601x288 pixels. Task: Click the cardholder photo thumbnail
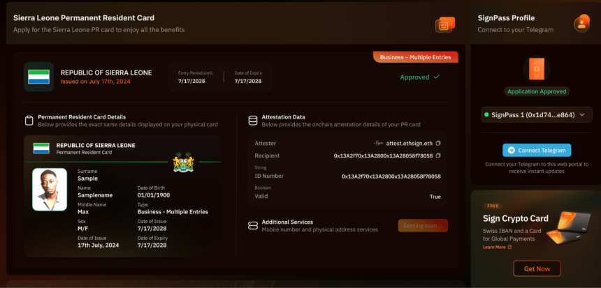point(50,189)
